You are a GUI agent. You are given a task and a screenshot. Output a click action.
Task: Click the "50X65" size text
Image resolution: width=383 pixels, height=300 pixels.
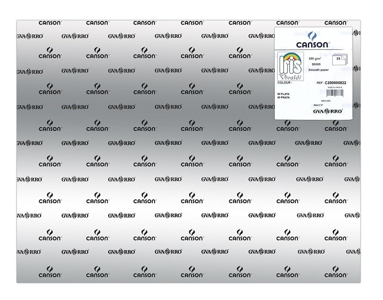tap(316, 64)
